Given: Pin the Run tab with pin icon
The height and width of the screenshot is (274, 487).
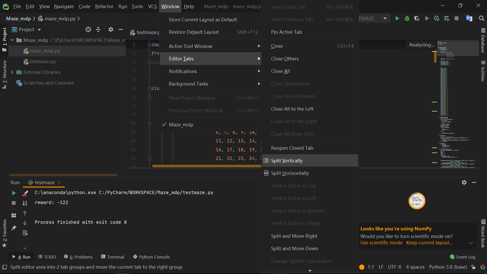Looking at the screenshot, I should pos(14,228).
